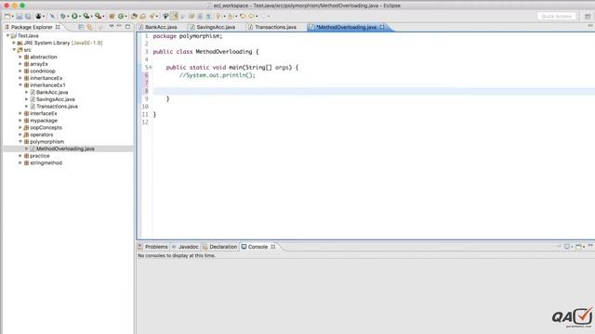Viewport: 595px width, 334px height.
Task: Switch to the SavingsAcc.java editor tab
Action: pyautogui.click(x=216, y=27)
